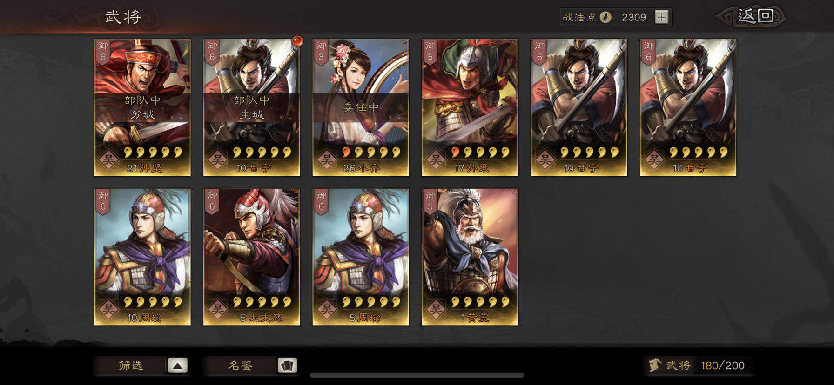
Task: Click the 吴 faction emblem on 孙坚 card
Action: coord(108,159)
